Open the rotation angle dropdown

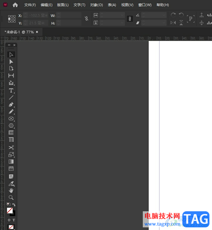pyautogui.click(x=164, y=15)
